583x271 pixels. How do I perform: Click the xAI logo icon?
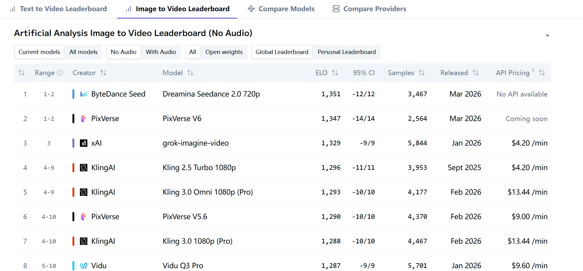pyautogui.click(x=84, y=143)
